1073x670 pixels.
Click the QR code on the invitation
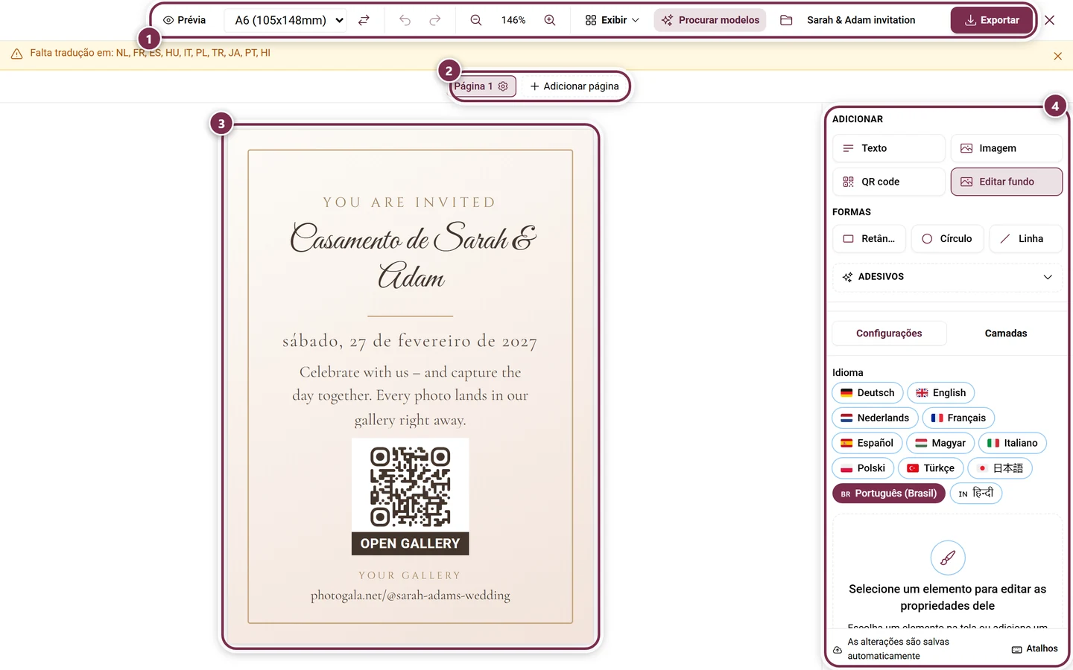click(411, 487)
